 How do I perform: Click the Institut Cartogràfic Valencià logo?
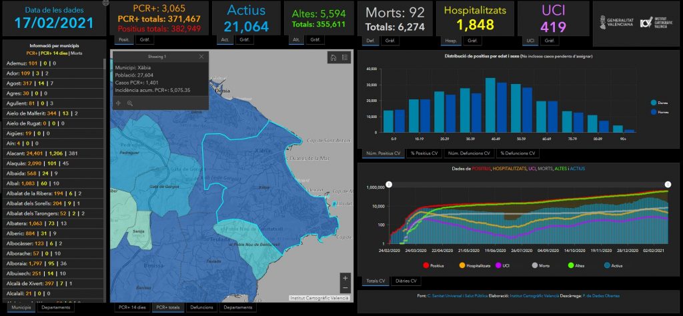(x=656, y=22)
